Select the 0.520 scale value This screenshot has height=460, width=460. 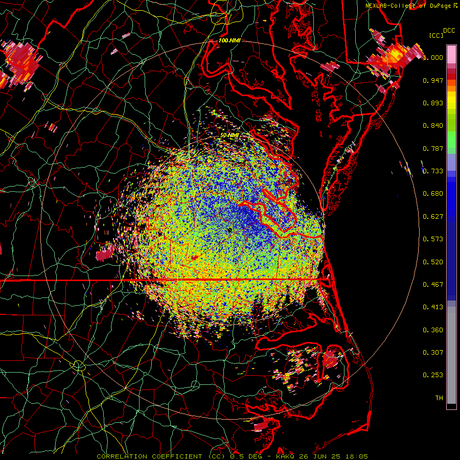point(433,262)
